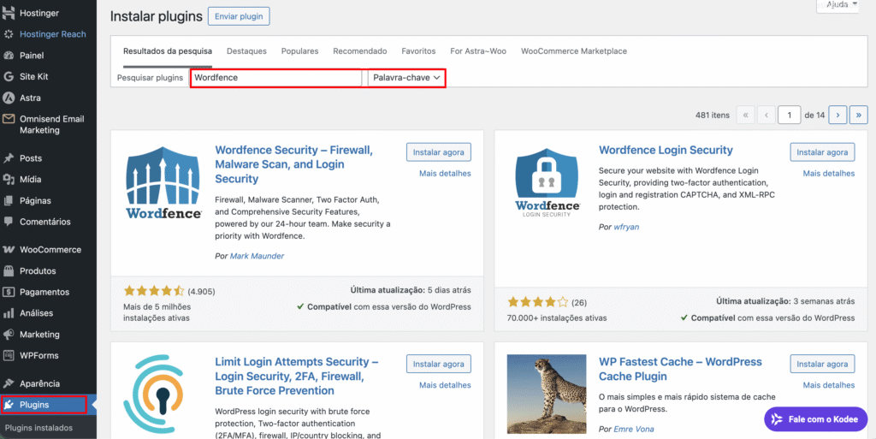876x439 pixels.
Task: Open the Wordfence Security plugin title link
Action: point(294,165)
